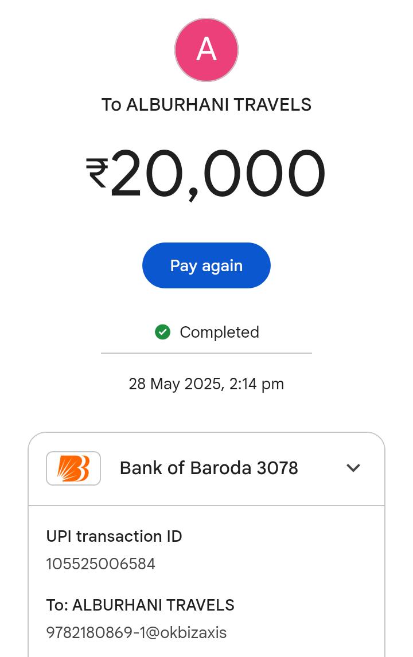Expand the Bank of Baroda details chevron
This screenshot has width=413, height=657.
click(353, 468)
